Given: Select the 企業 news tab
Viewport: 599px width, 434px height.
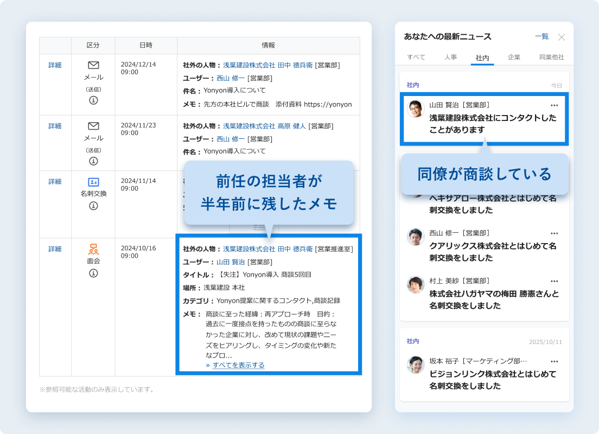Looking at the screenshot, I should click(514, 57).
